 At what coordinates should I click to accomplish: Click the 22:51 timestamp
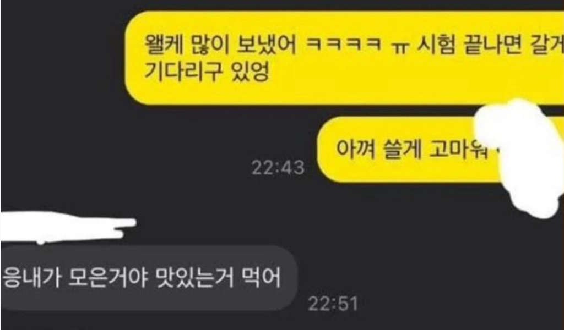pyautogui.click(x=333, y=305)
